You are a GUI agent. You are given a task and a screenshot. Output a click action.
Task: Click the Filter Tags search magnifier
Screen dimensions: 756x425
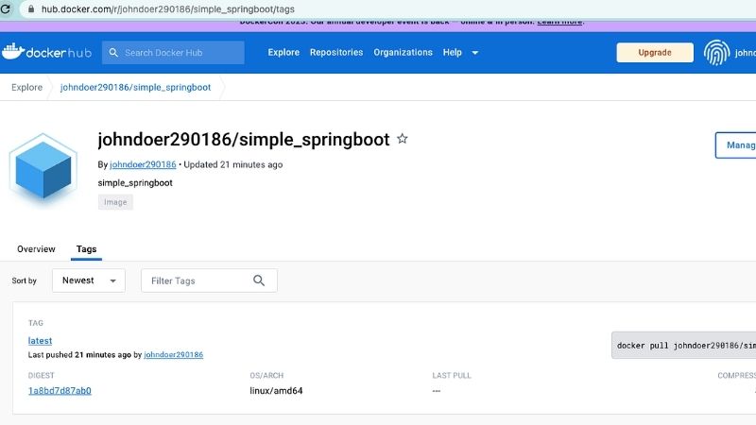[259, 280]
